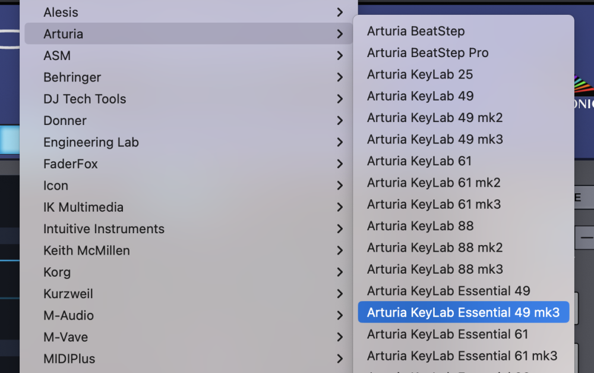Image resolution: width=594 pixels, height=373 pixels.
Task: Choose Arturia KeyLab 61 mk3
Action: coord(434,204)
